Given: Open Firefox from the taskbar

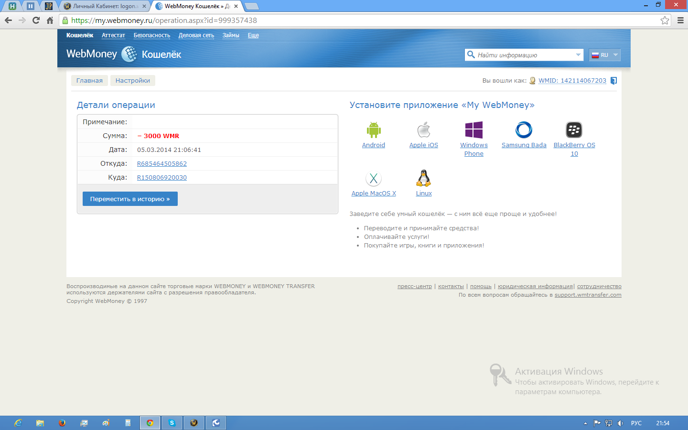Looking at the screenshot, I should click(62, 423).
